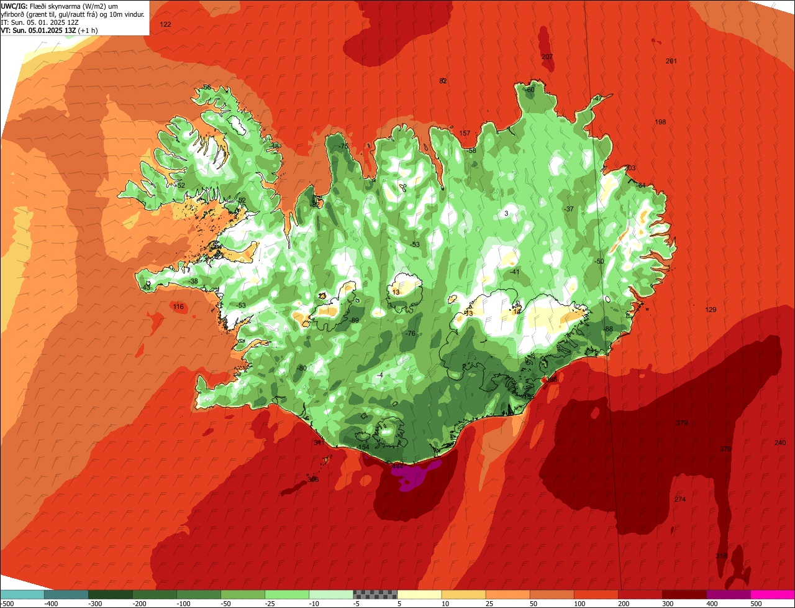The width and height of the screenshot is (795, 608).
Task: Click the value -48 east of the Westfjords
Action: coord(275,146)
